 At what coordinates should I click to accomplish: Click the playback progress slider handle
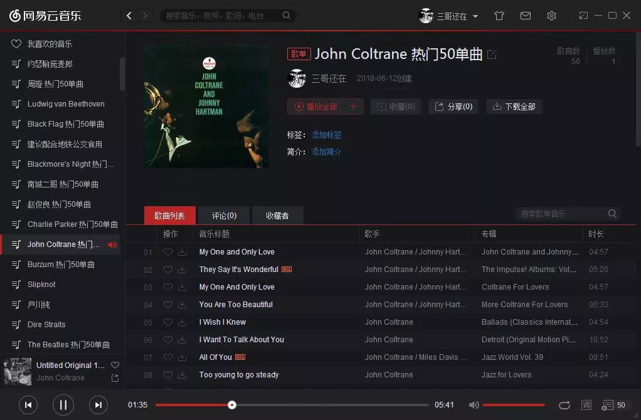click(x=232, y=405)
